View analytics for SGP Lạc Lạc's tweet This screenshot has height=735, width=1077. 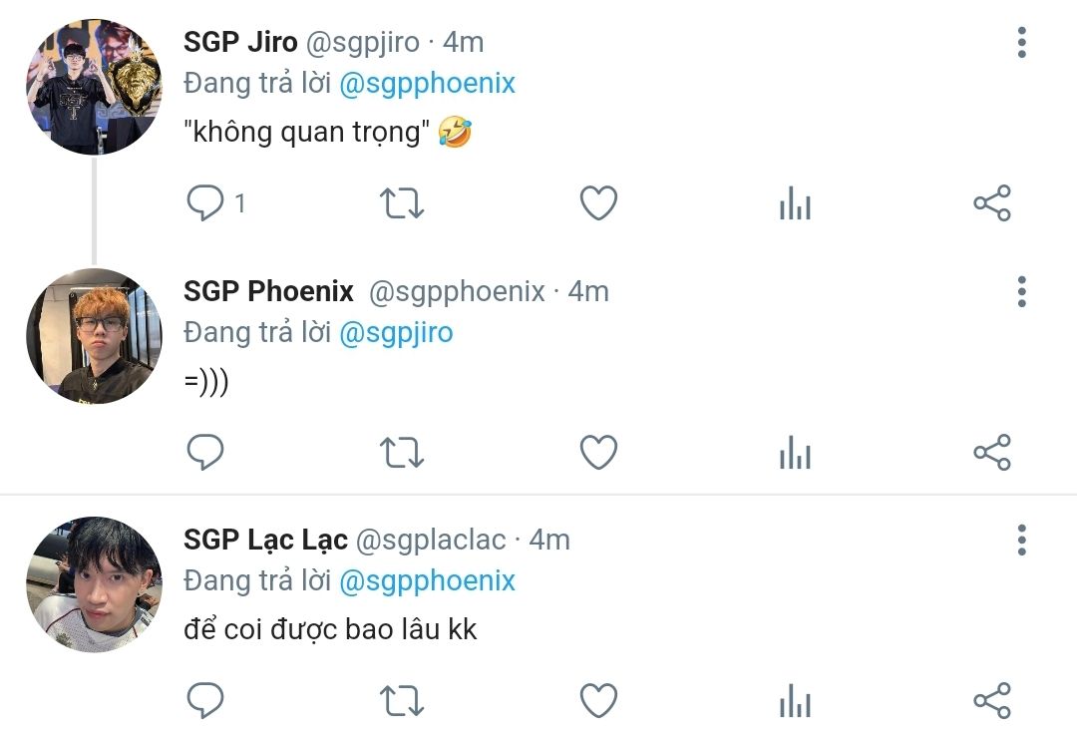(x=796, y=701)
